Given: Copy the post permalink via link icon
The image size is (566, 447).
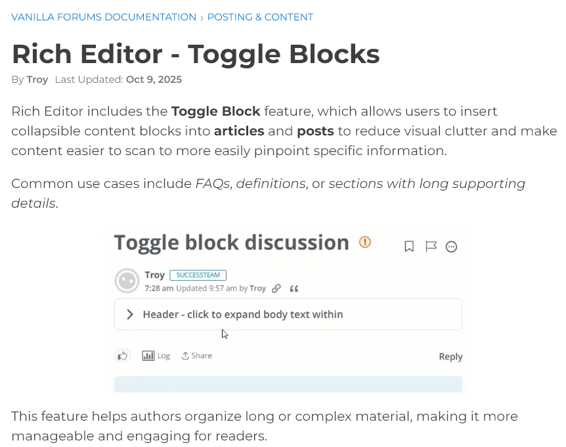Looking at the screenshot, I should tap(276, 289).
